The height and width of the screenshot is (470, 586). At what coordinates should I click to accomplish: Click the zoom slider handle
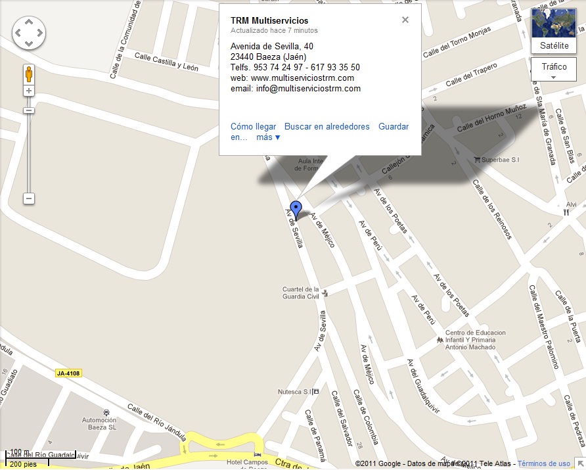pyautogui.click(x=29, y=110)
